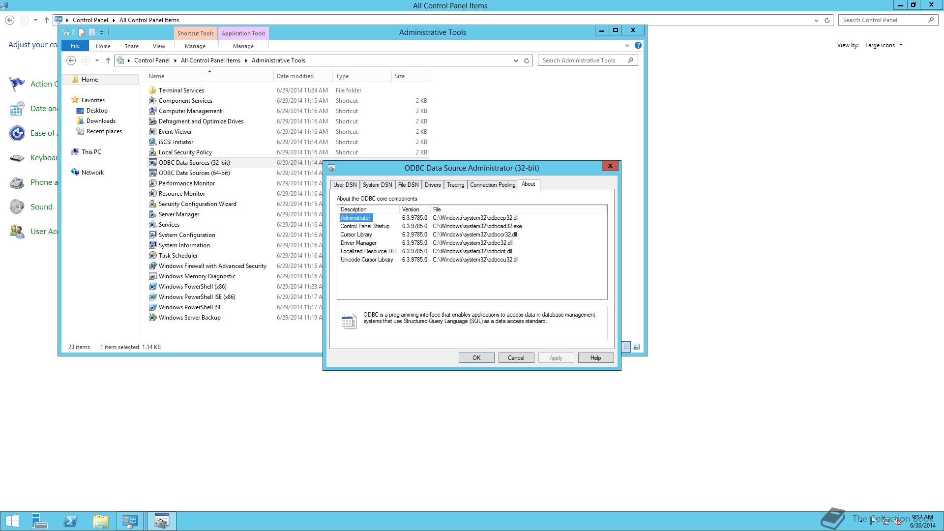Select Network in navigation pane
944x531 pixels.
92,172
